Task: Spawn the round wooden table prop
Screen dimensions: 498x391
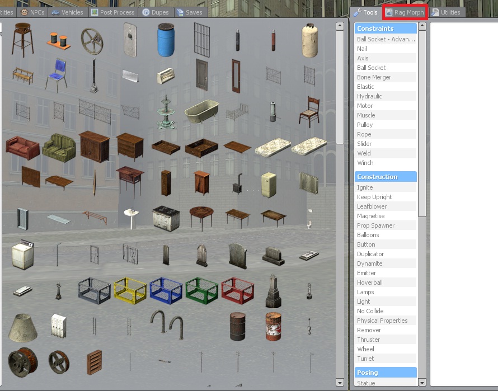Action: tap(201, 218)
